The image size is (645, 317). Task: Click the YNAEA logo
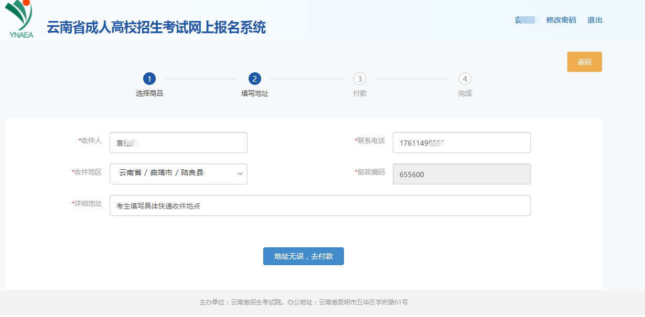[x=18, y=19]
